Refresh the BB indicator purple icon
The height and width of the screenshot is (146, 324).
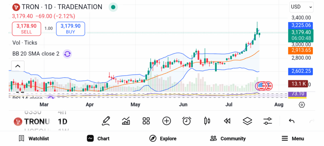tap(67, 54)
